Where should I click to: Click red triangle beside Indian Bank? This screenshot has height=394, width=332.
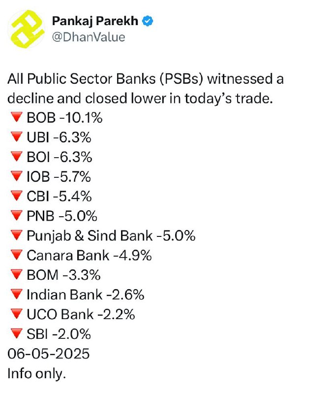(x=17, y=294)
